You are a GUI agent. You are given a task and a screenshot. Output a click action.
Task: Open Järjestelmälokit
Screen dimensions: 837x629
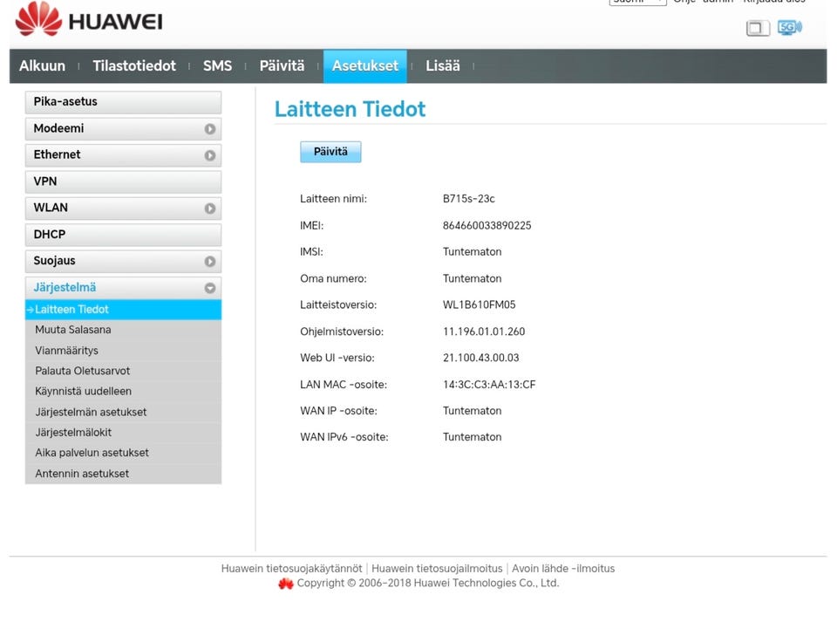(123, 433)
